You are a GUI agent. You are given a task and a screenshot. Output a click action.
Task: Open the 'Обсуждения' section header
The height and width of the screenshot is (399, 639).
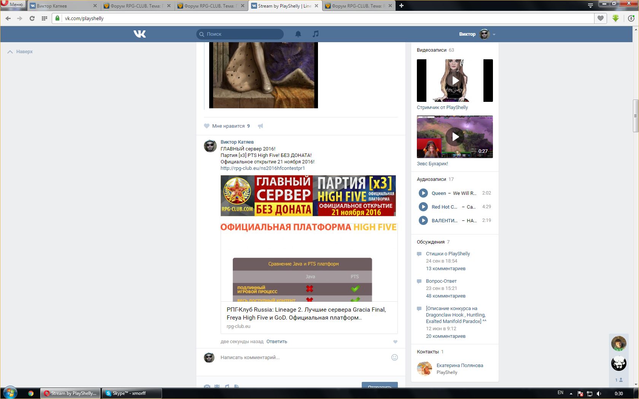[x=431, y=242]
